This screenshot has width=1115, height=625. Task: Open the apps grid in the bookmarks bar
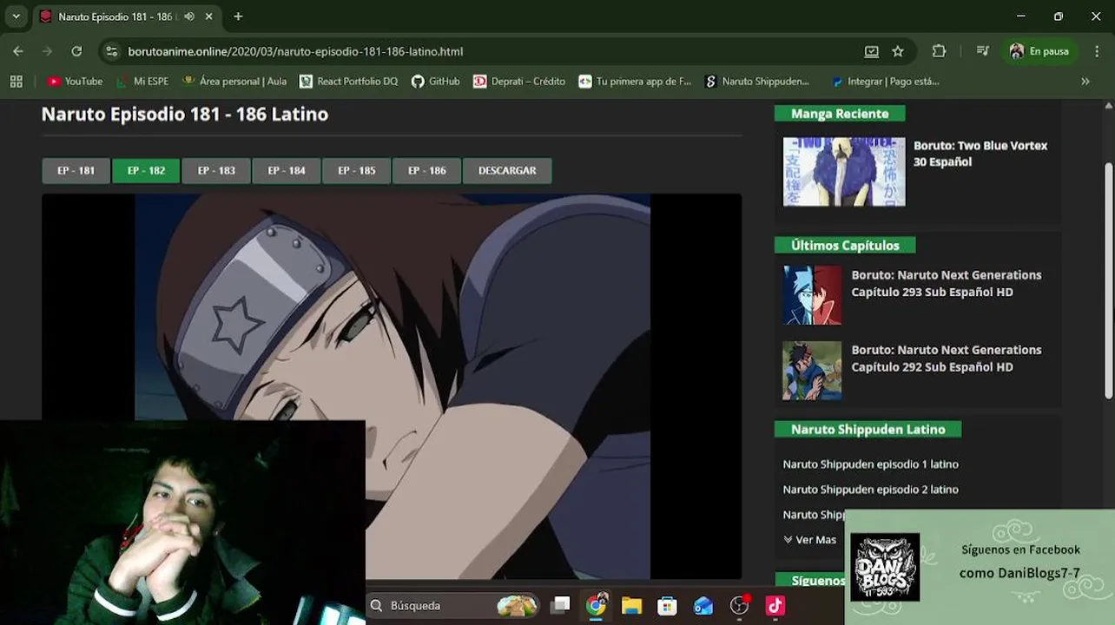click(16, 81)
